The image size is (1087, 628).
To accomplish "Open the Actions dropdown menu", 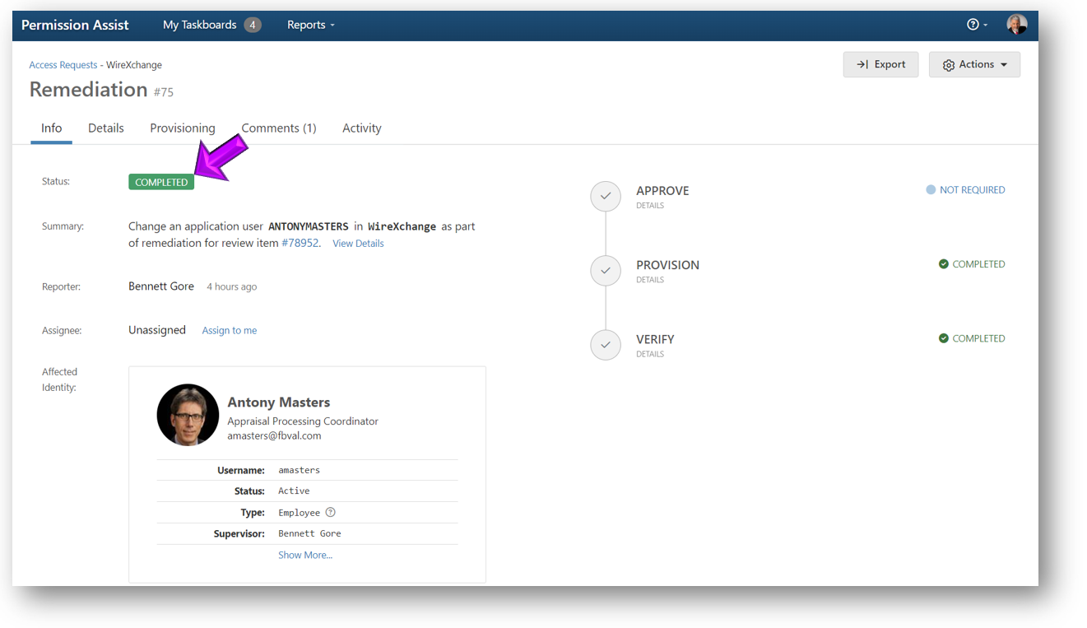I will pyautogui.click(x=974, y=64).
